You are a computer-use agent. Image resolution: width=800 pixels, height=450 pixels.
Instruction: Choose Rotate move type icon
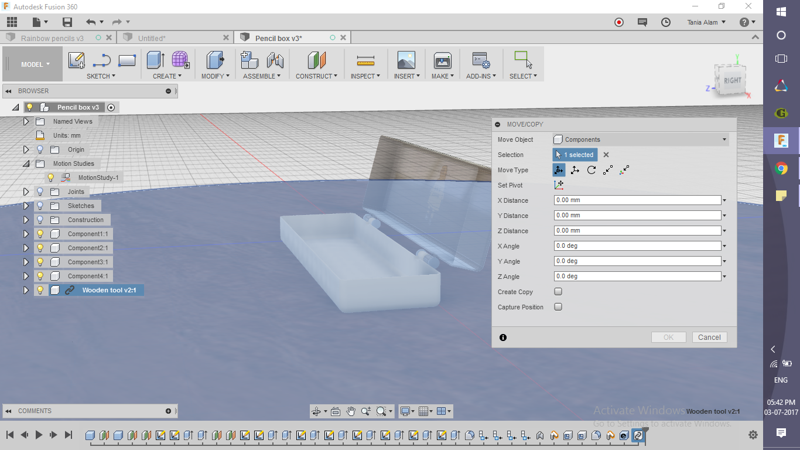(x=592, y=170)
